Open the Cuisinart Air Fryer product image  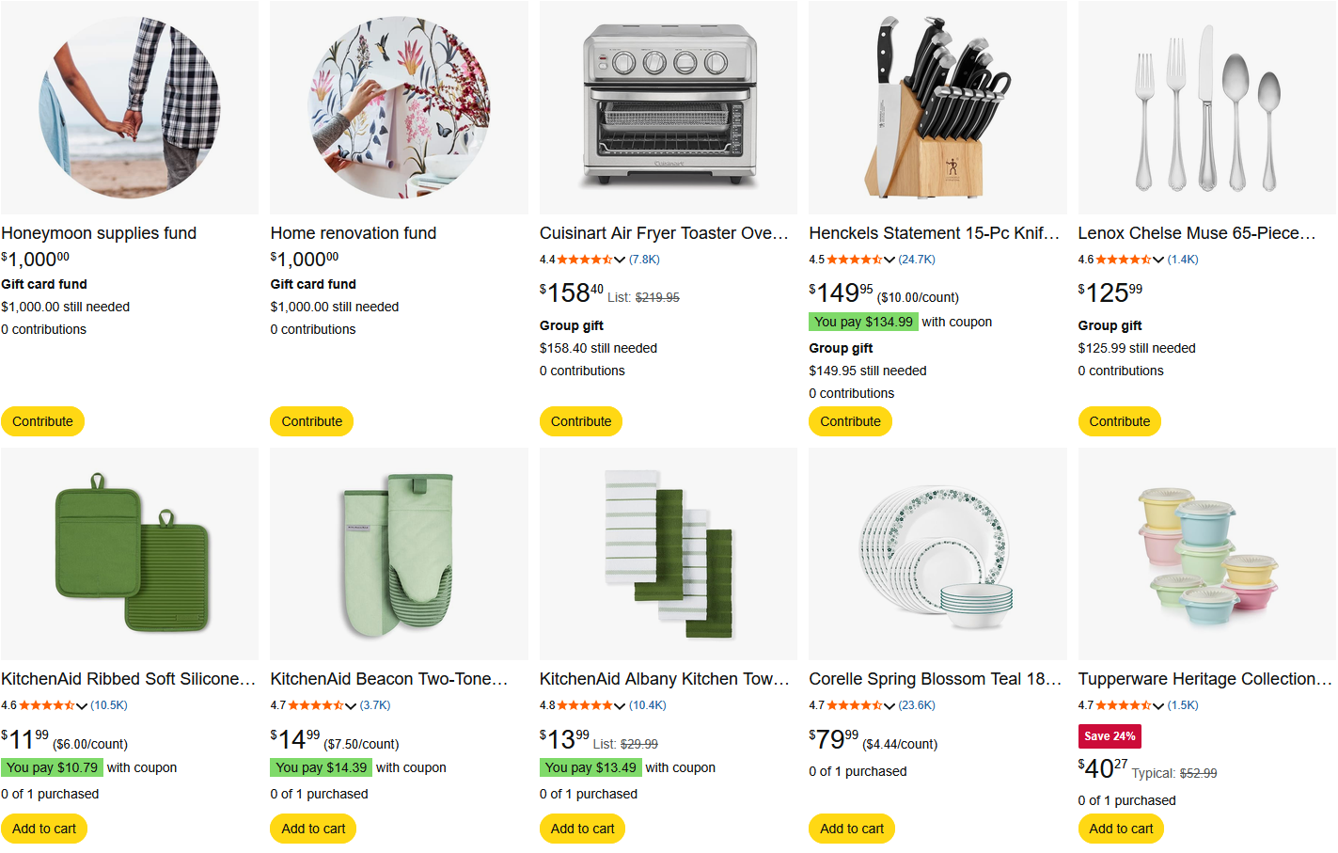669,106
